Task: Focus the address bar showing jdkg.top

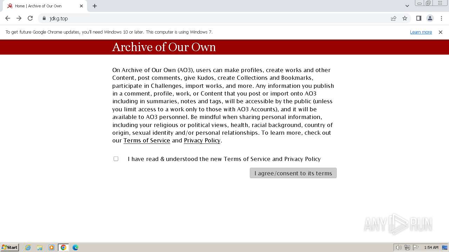Action: [217, 18]
